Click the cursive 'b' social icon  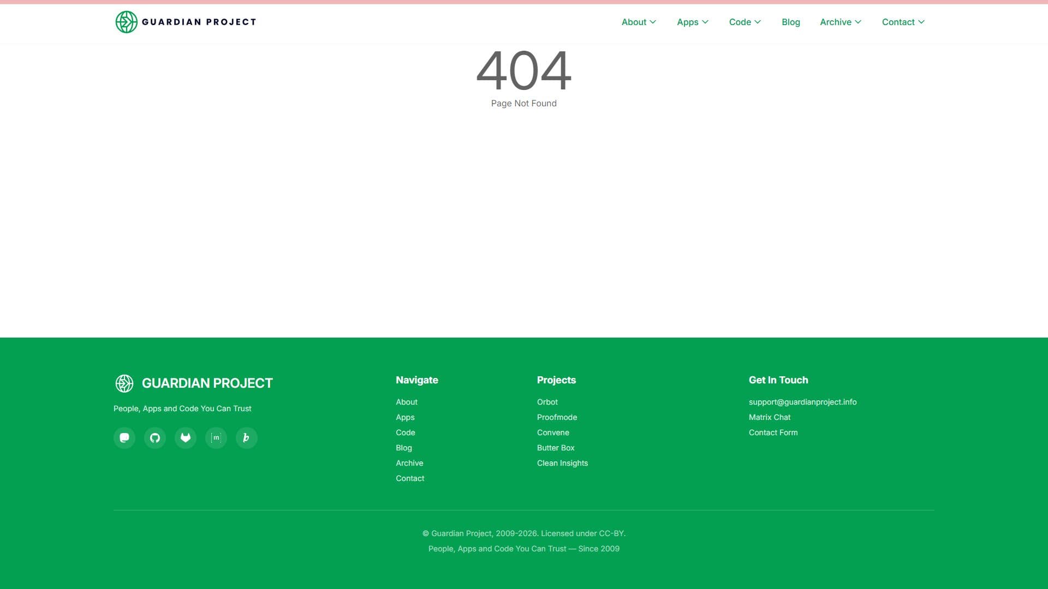pos(247,438)
